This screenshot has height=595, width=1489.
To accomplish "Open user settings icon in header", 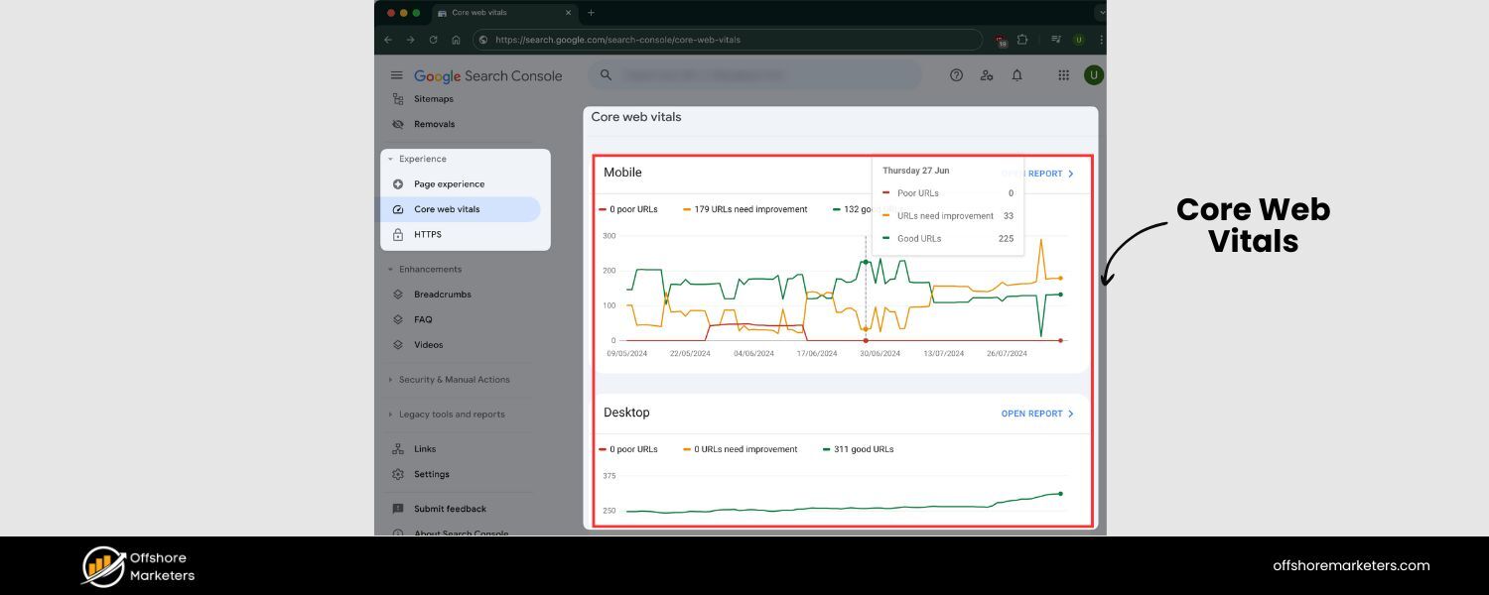I will click(x=987, y=74).
